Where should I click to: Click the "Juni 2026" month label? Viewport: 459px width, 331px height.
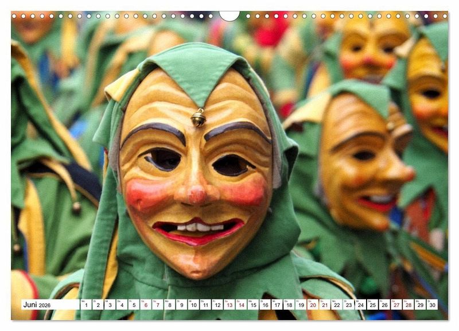(37, 305)
